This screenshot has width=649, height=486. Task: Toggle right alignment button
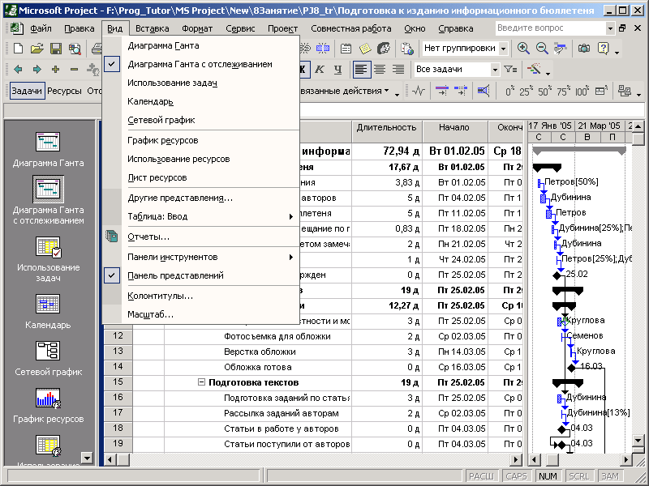pos(398,70)
